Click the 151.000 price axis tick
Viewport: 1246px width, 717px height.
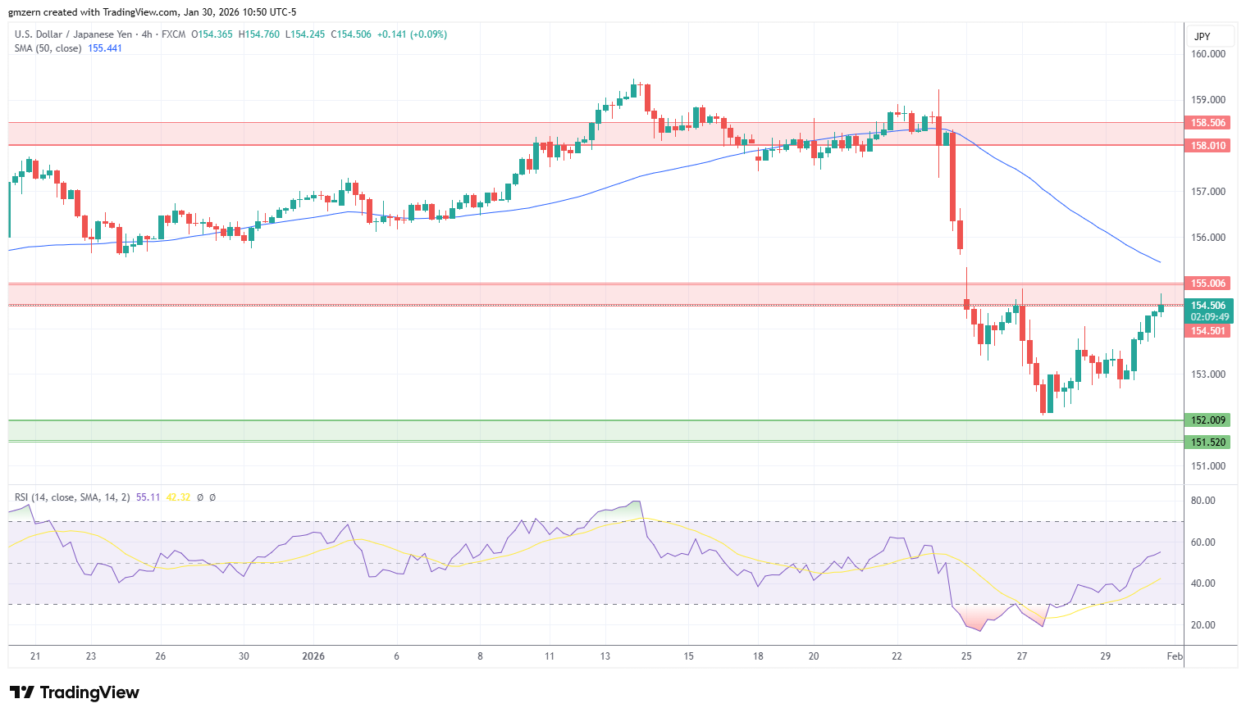pos(1208,466)
